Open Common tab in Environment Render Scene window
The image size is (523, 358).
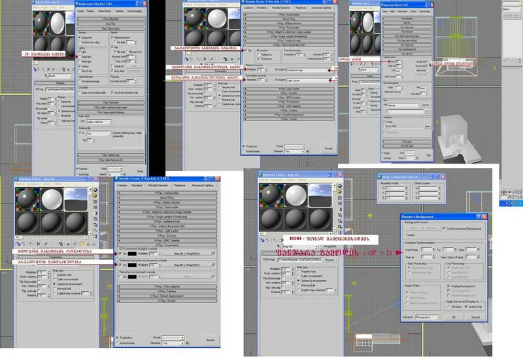(x=122, y=185)
